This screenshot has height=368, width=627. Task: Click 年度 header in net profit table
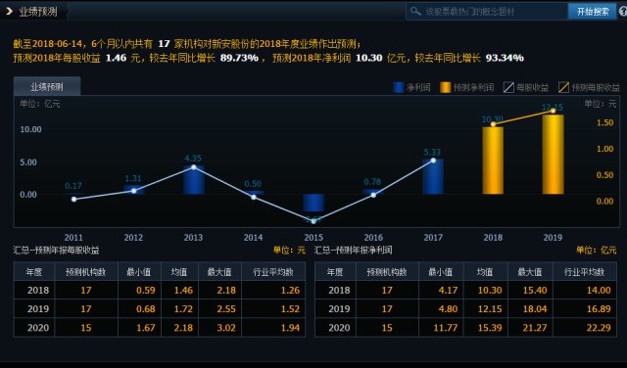[x=335, y=272]
